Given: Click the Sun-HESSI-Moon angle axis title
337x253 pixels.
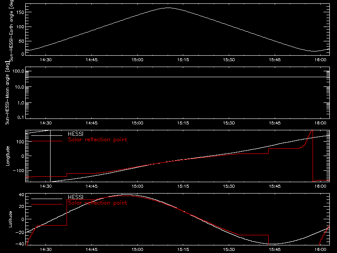Looking at the screenshot, I should pos(7,93).
